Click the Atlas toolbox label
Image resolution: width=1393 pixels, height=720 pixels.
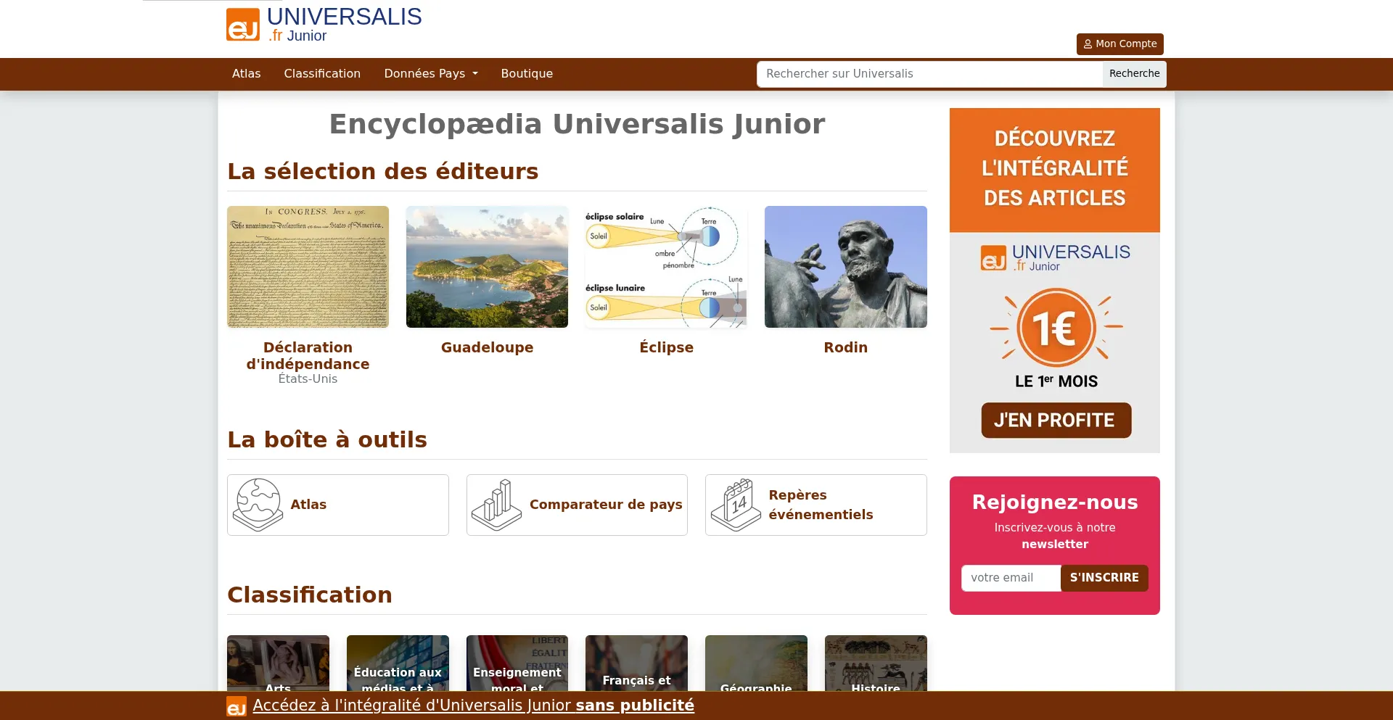[308, 505]
